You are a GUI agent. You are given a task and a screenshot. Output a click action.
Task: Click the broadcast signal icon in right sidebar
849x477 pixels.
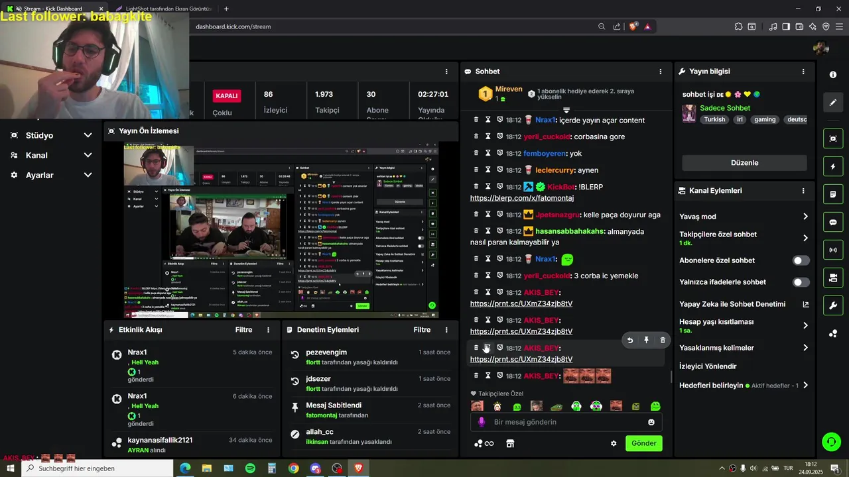point(833,250)
